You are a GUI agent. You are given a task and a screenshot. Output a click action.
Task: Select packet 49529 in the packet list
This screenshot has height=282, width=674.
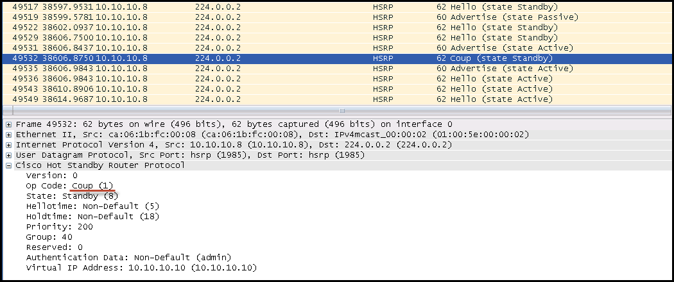pyautogui.click(x=336, y=38)
